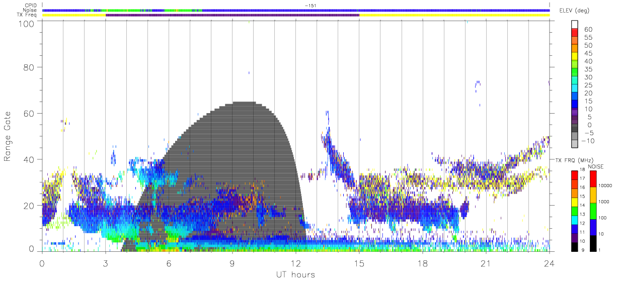Click the 10000 tick on NOISE bar
618x285 pixels.
[x=606, y=186]
